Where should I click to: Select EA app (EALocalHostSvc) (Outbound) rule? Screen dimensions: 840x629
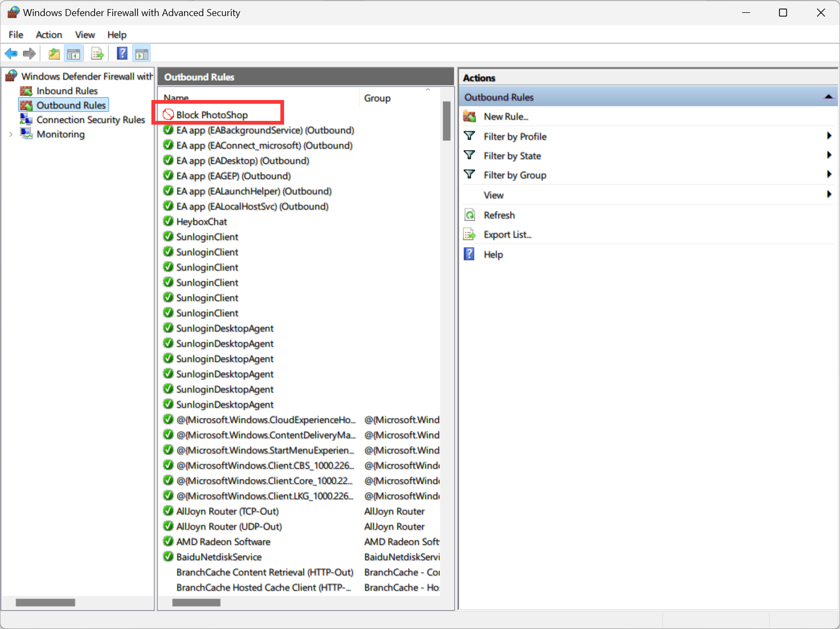tap(253, 206)
